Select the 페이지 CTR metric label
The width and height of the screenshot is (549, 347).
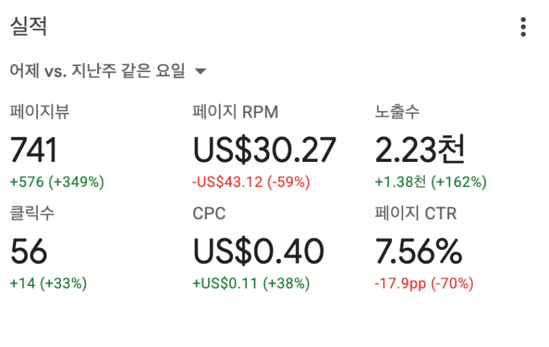(416, 213)
